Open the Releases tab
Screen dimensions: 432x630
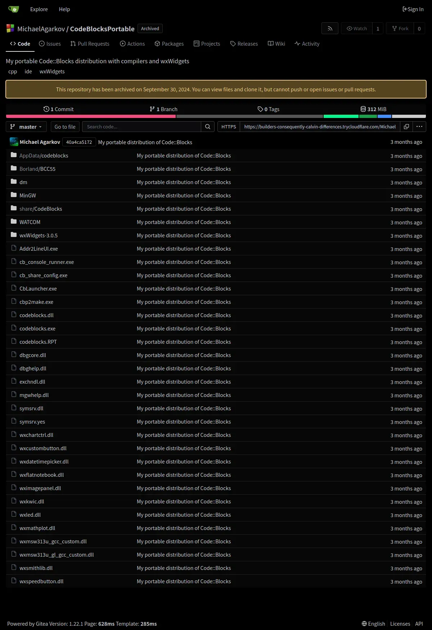(x=244, y=44)
